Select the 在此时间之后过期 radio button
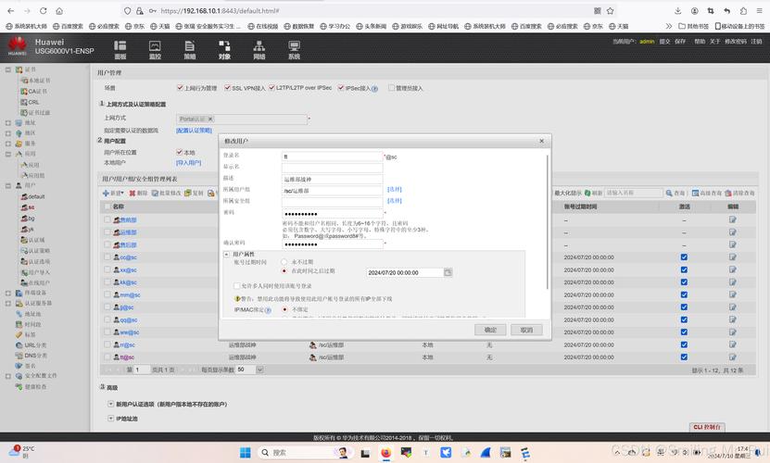770x463 pixels. coord(284,270)
